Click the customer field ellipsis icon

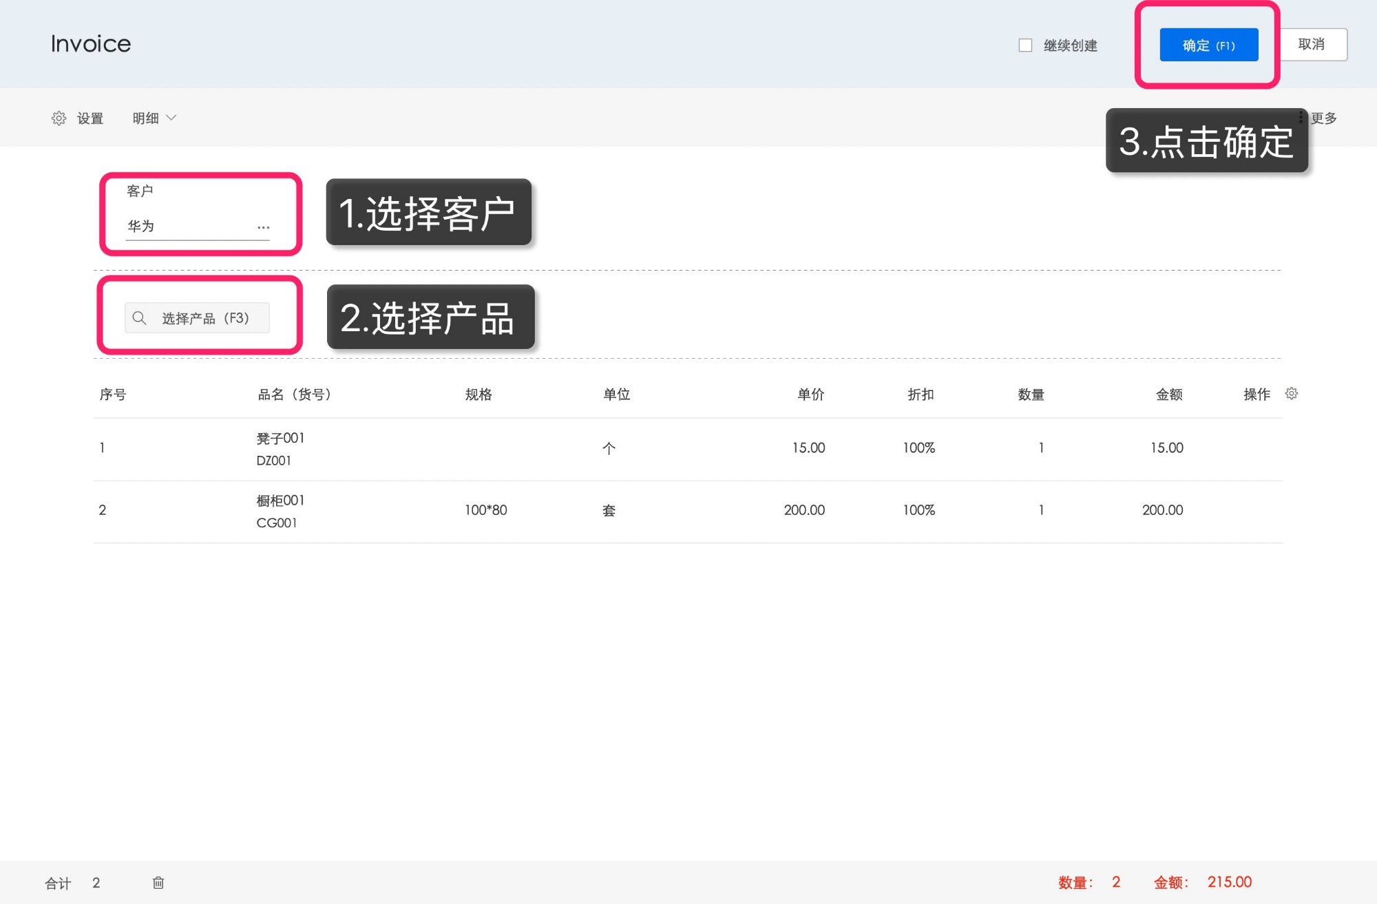(x=263, y=227)
